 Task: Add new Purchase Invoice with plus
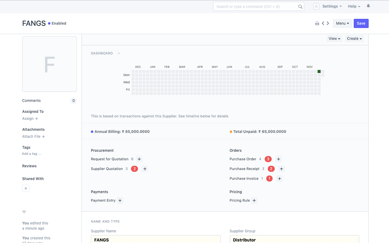279,179
